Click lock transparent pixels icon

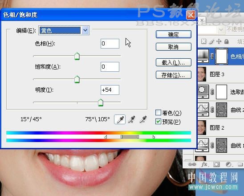point(203,41)
